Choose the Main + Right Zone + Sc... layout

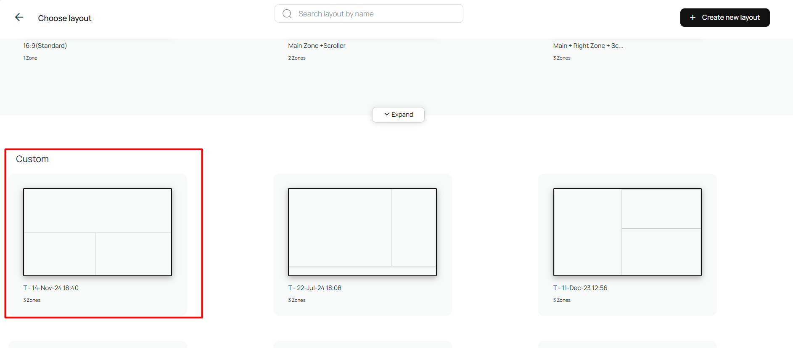pyautogui.click(x=588, y=46)
